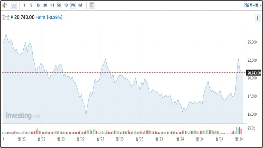
Task: Click the info 'i' icon
Action: [x=257, y=18]
